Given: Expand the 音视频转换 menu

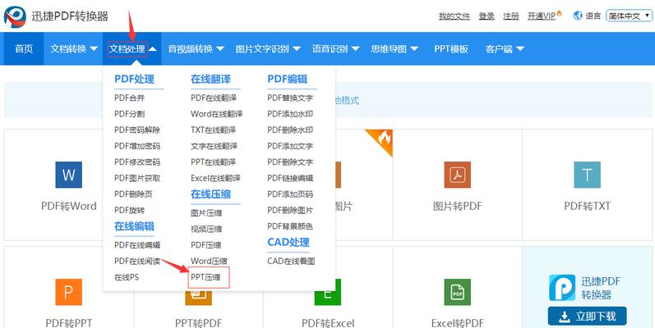Looking at the screenshot, I should (196, 48).
